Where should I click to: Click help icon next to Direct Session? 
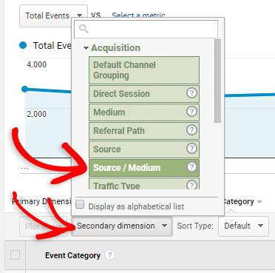point(191,93)
